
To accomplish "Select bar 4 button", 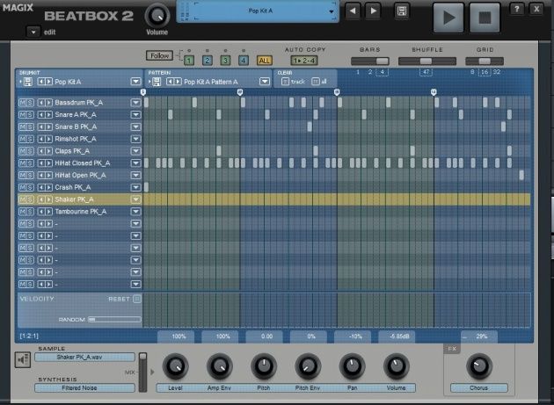I will [243, 61].
